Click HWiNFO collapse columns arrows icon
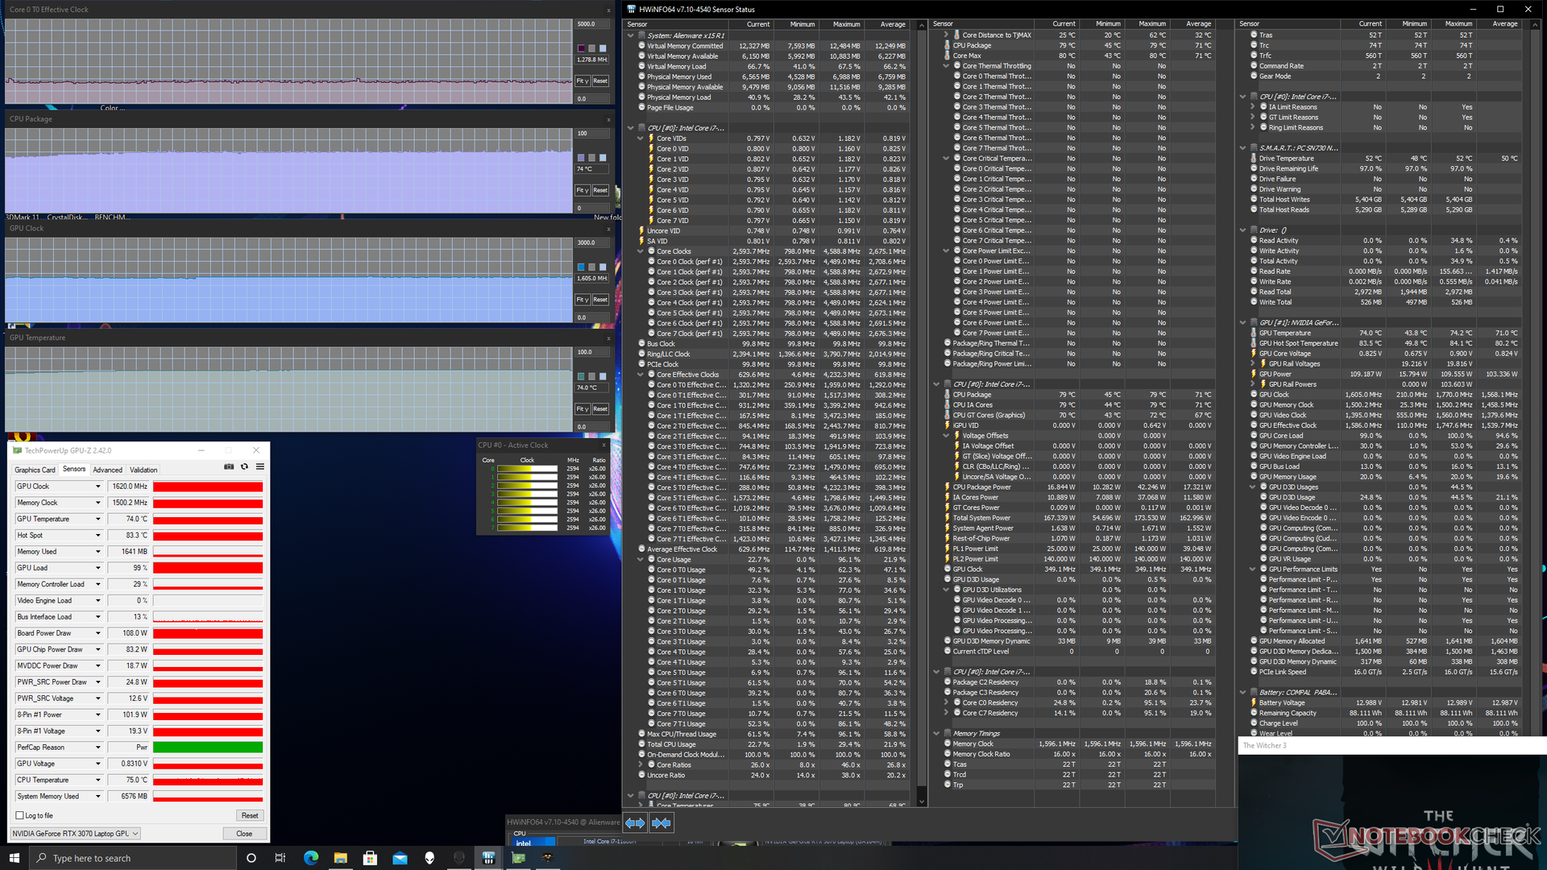 pos(662,822)
